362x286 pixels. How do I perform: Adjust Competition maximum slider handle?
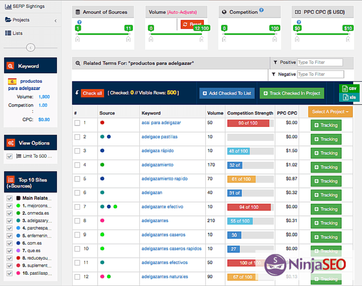[x=275, y=39]
